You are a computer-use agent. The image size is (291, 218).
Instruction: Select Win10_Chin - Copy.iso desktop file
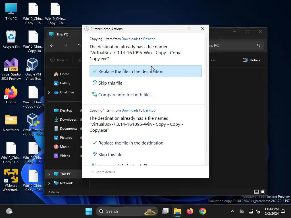tap(33, 41)
